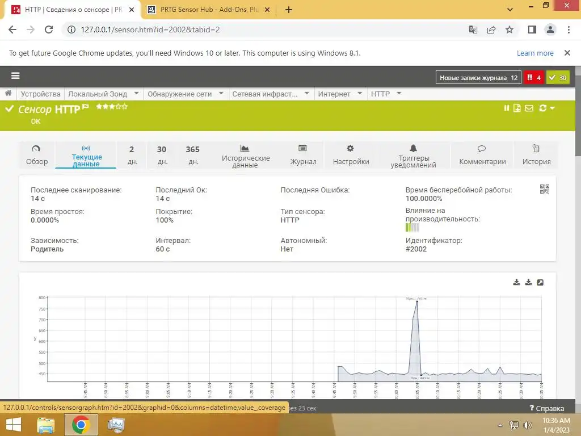Open the Chrome profile avatar
The image size is (581, 436).
(x=550, y=30)
